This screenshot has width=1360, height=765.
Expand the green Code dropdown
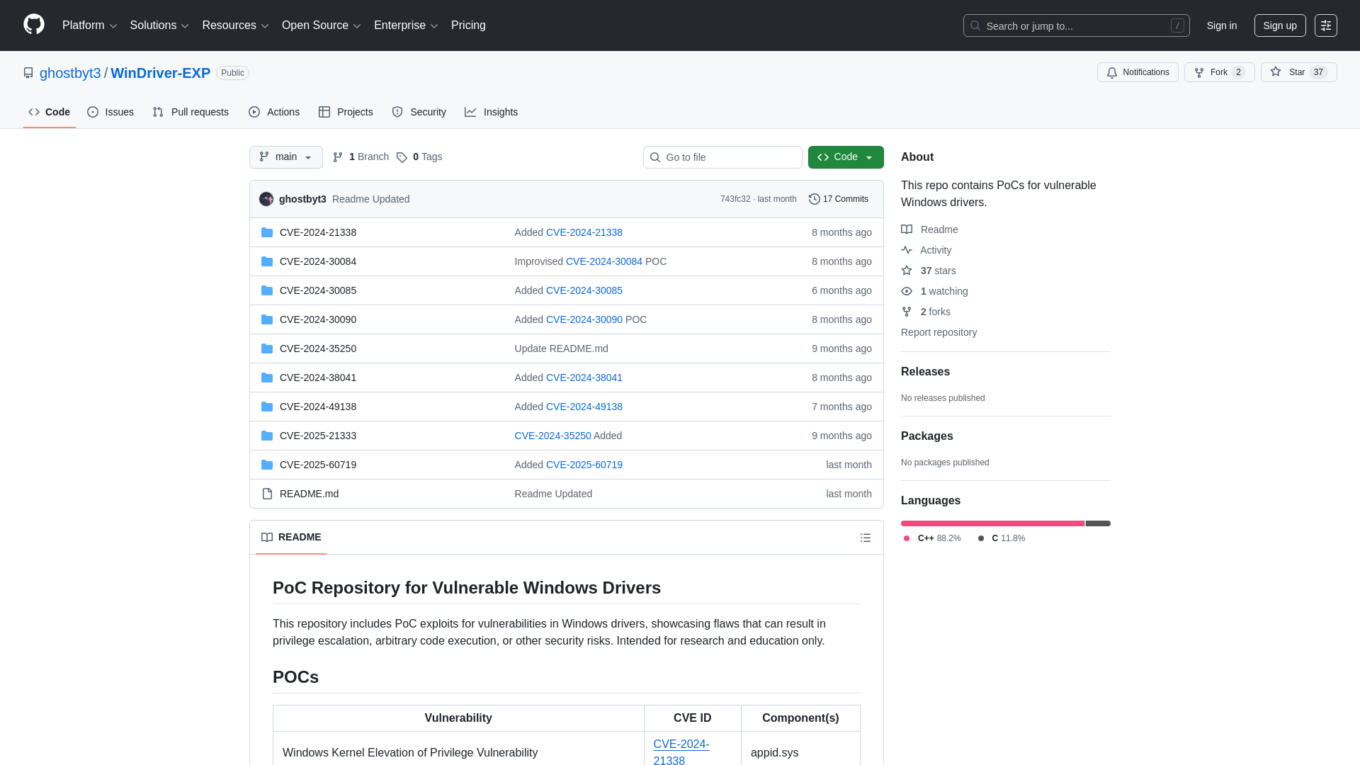point(845,157)
